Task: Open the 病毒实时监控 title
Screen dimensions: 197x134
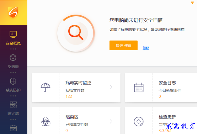Action: click(78, 83)
